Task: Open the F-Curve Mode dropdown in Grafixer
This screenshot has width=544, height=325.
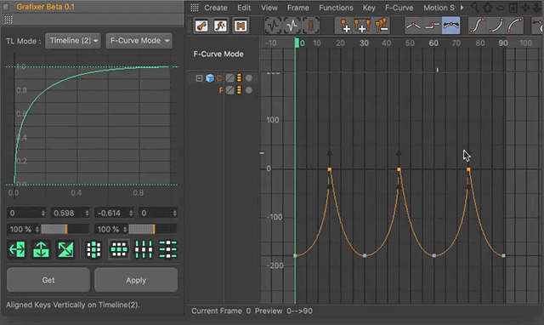Action: point(139,41)
